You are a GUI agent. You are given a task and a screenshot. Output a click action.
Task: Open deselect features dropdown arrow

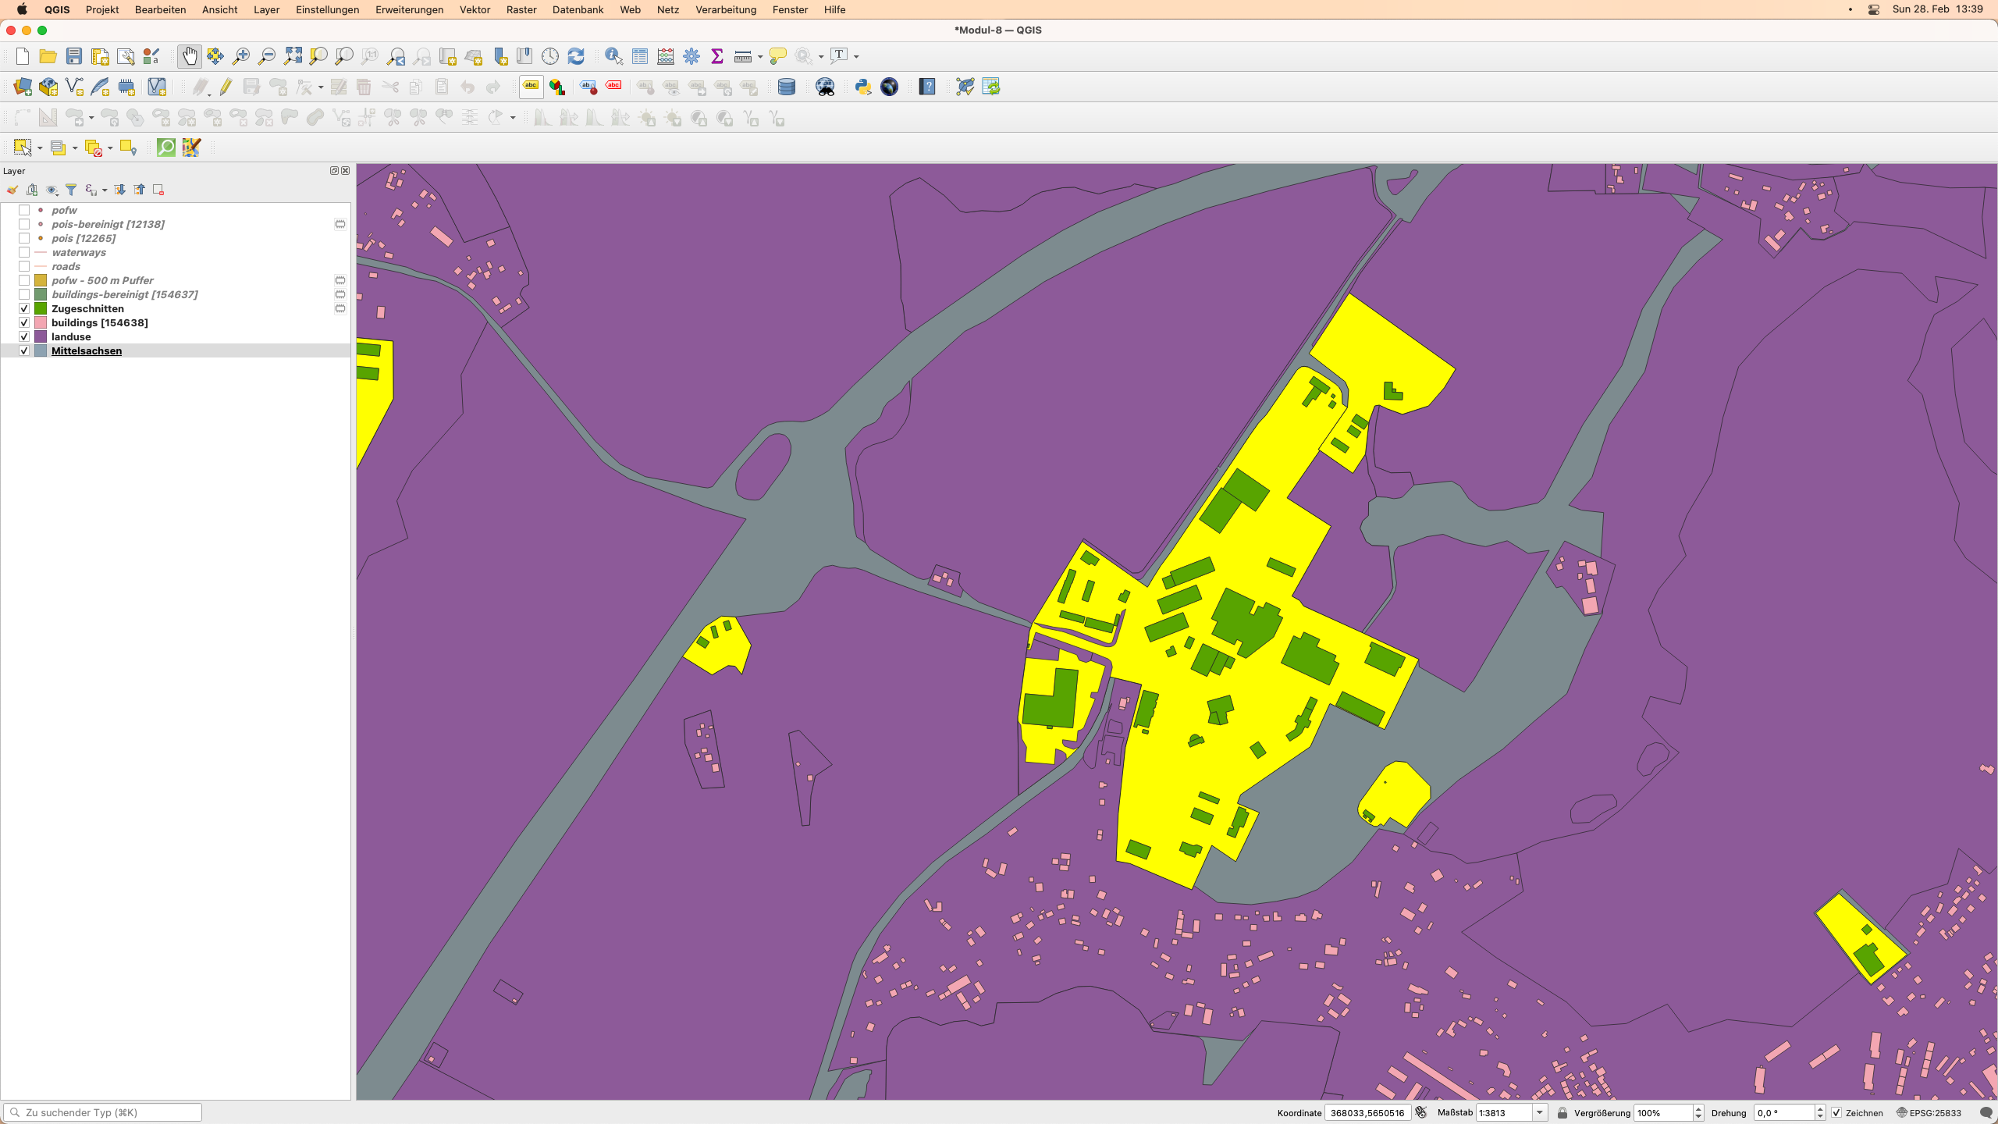(110, 148)
